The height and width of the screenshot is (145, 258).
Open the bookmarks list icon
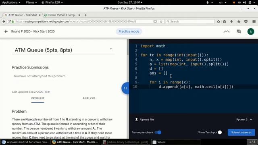pyautogui.click(x=225, y=21)
